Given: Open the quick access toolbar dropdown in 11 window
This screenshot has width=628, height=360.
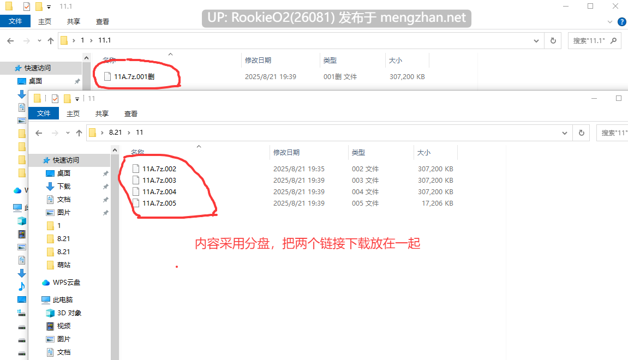Looking at the screenshot, I should coord(77,99).
